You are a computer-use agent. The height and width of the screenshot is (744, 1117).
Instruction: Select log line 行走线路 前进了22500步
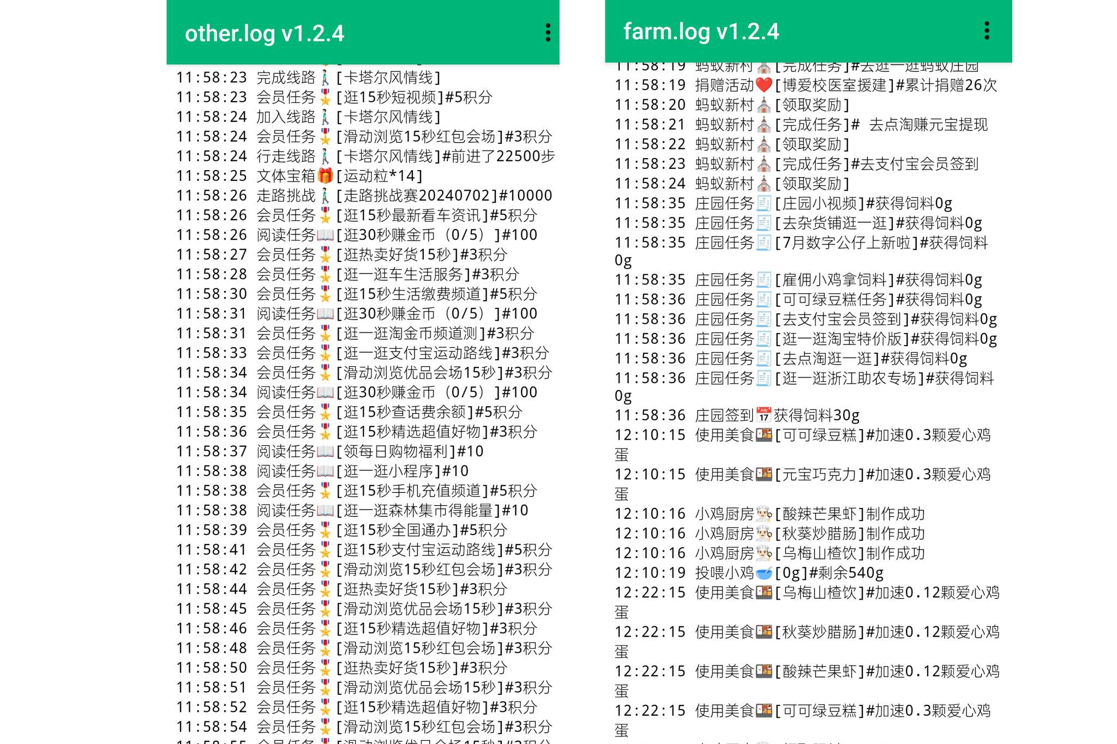365,156
